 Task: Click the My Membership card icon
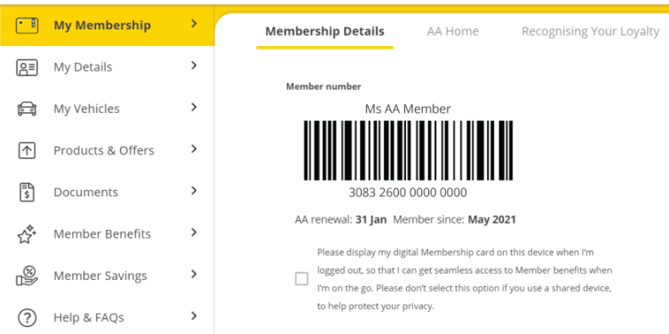[x=27, y=25]
